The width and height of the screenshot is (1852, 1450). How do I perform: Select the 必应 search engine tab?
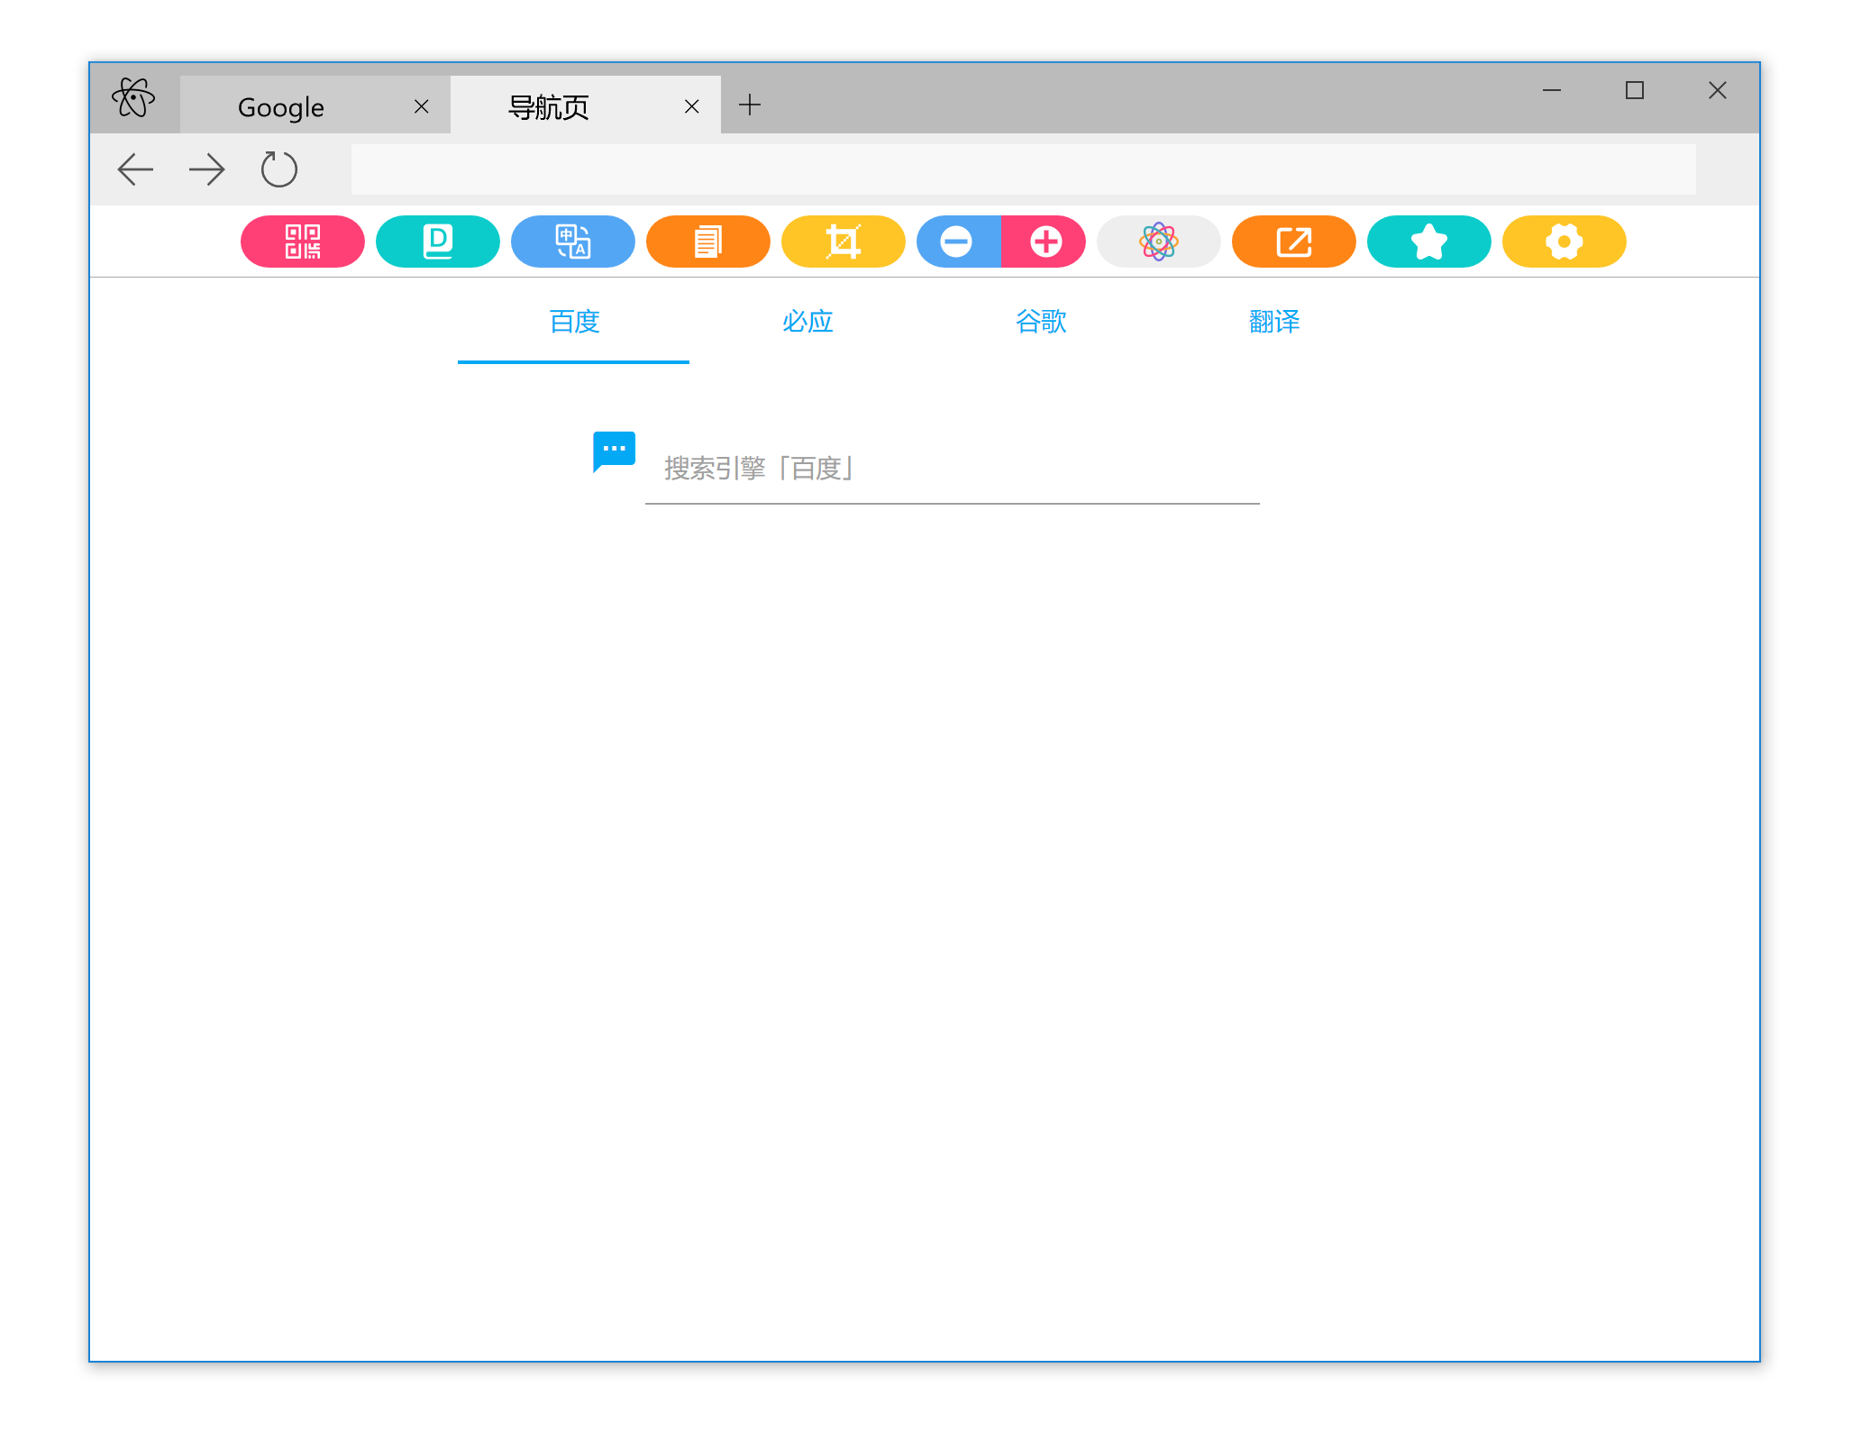[x=807, y=322]
